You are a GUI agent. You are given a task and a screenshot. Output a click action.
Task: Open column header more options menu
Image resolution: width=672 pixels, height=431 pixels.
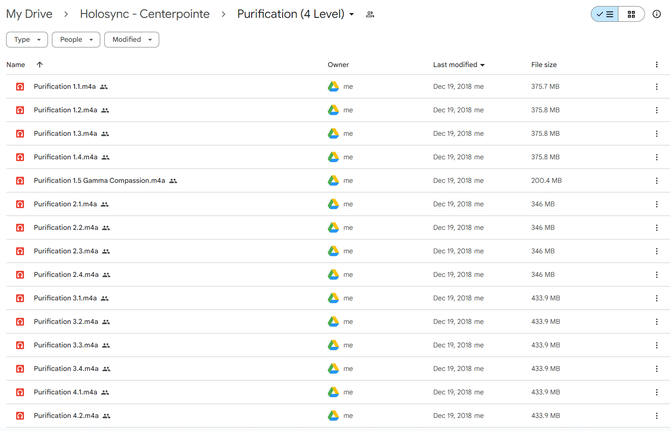click(656, 64)
